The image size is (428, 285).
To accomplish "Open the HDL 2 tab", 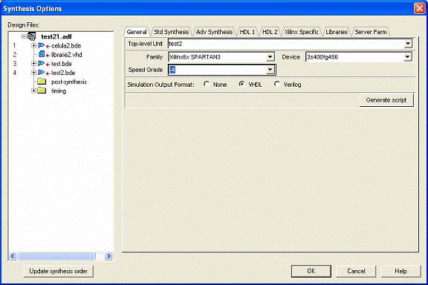I will 270,32.
